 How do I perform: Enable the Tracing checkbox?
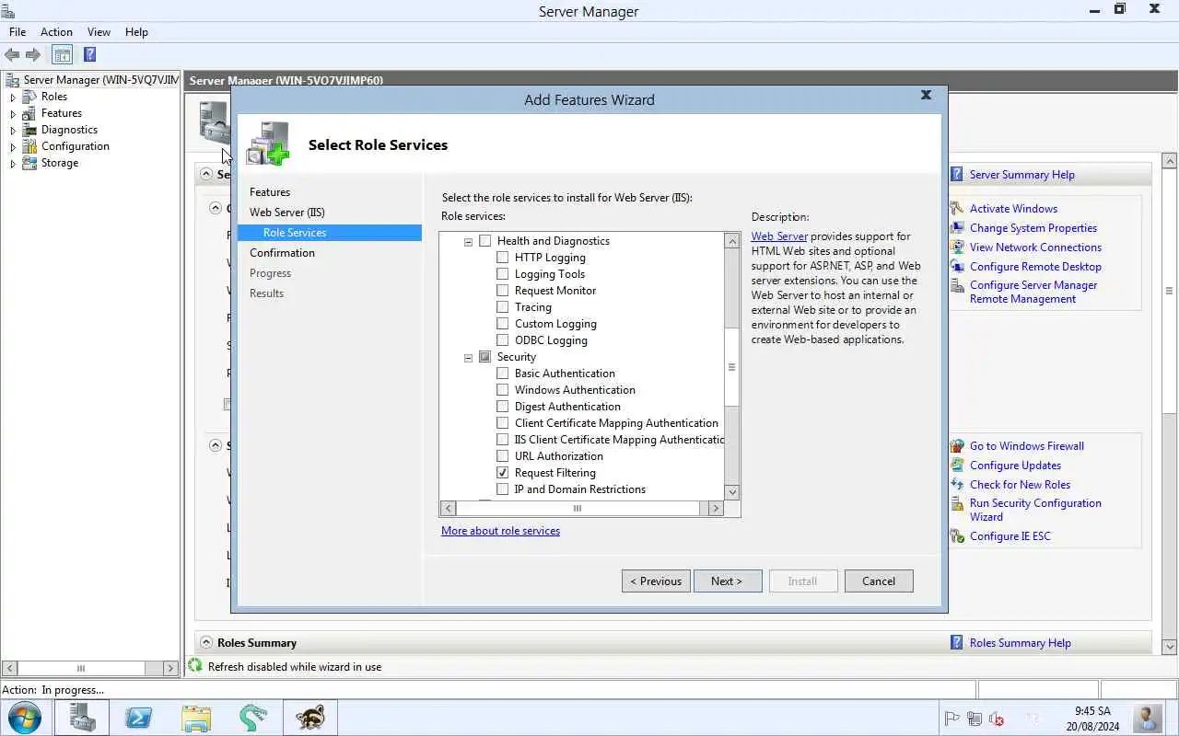503,307
